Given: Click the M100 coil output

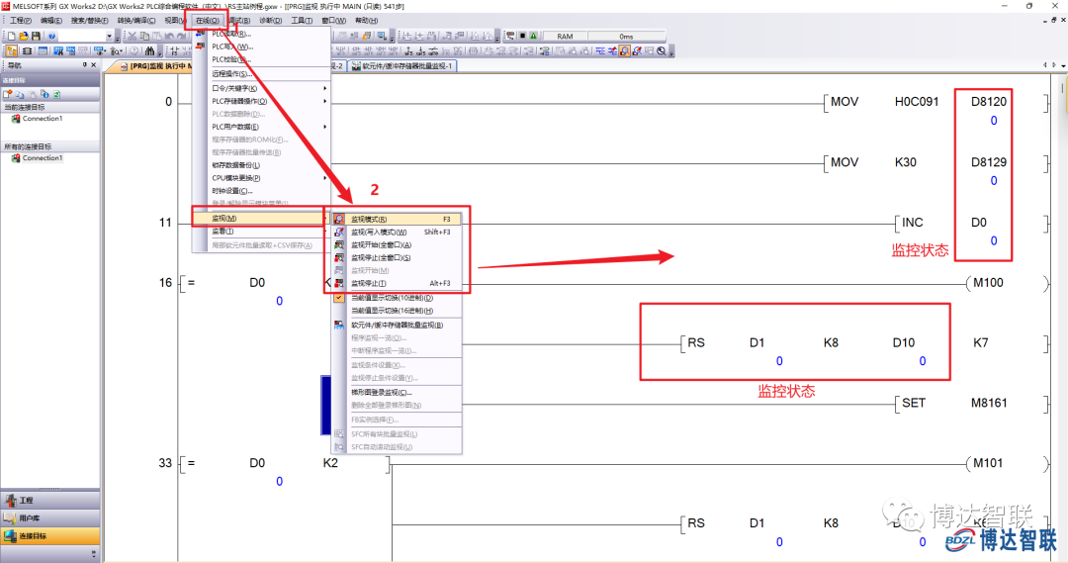Looking at the screenshot, I should click(x=988, y=282).
